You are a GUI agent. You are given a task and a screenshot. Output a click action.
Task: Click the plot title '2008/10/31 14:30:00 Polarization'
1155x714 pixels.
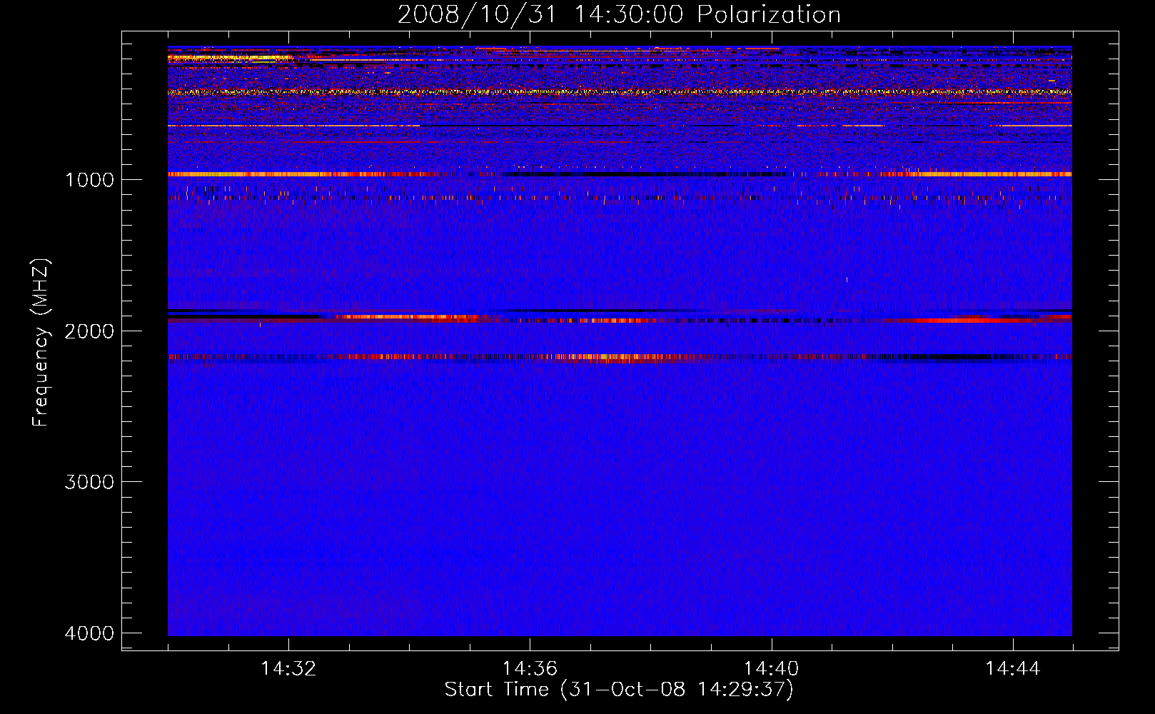(x=619, y=14)
